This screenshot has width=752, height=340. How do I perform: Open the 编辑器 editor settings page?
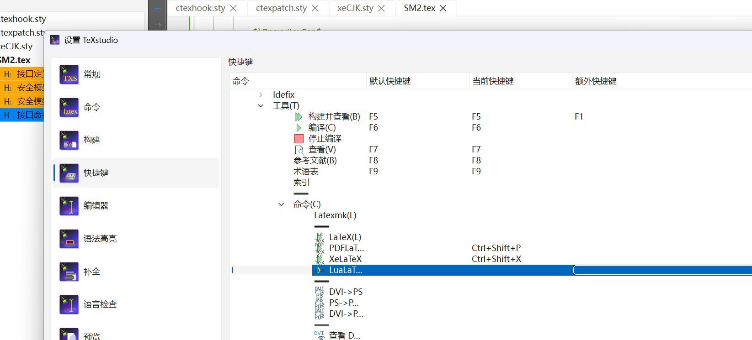136,206
